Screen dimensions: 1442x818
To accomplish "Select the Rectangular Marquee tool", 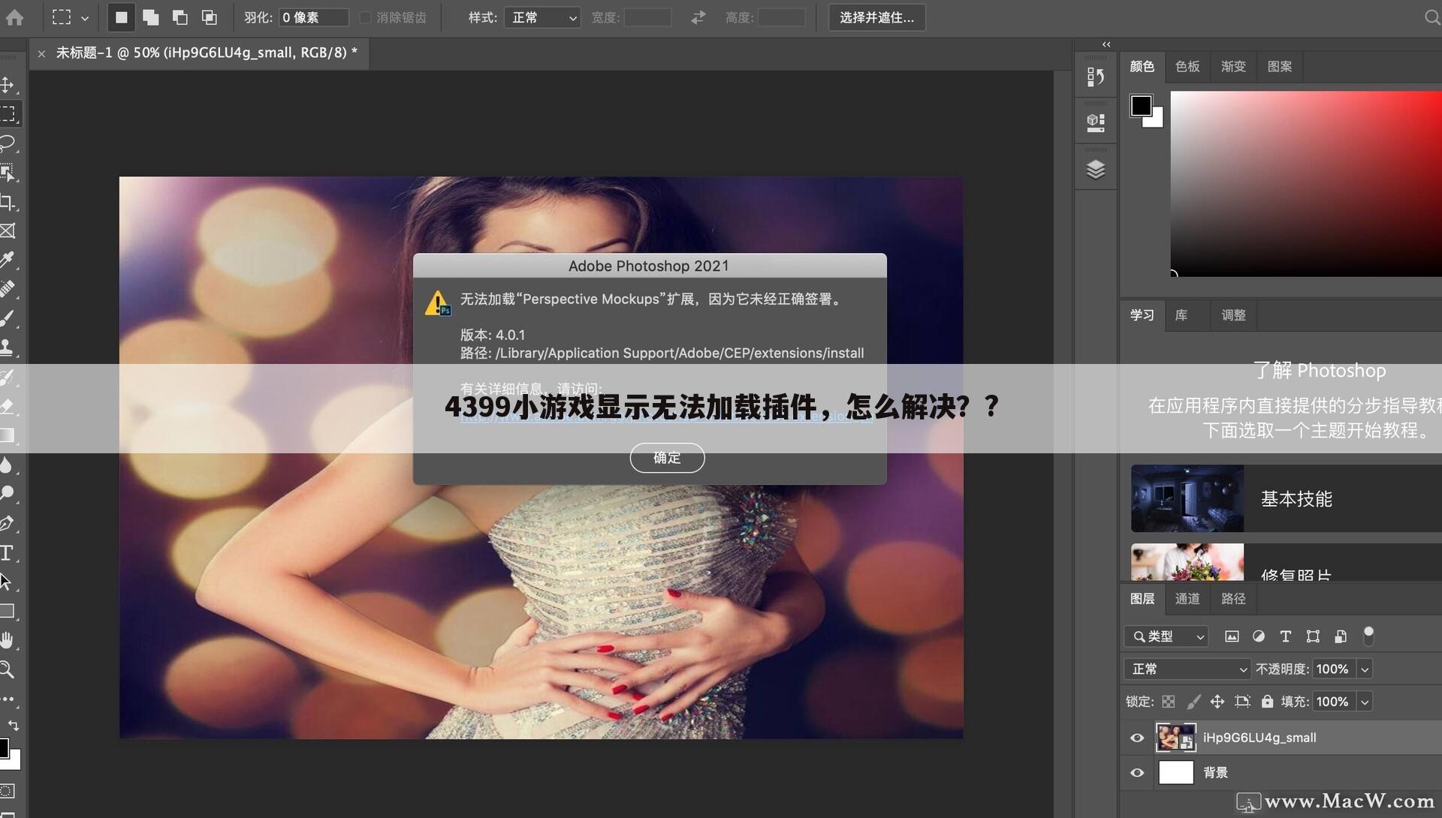I will point(8,114).
